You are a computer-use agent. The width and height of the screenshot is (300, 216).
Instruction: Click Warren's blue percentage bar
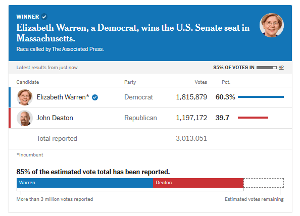click(261, 97)
